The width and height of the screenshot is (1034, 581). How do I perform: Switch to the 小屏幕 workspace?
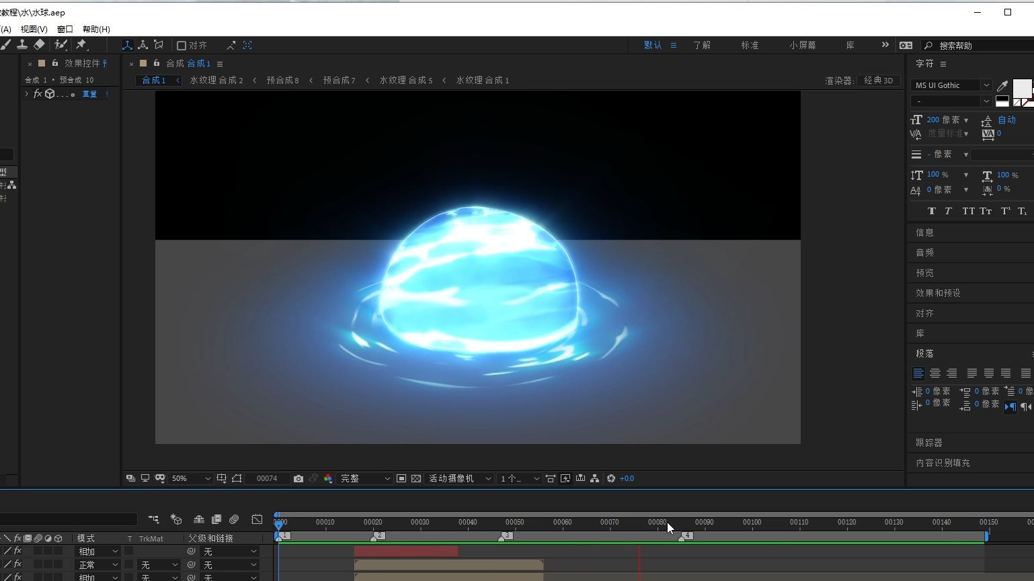[x=803, y=45]
